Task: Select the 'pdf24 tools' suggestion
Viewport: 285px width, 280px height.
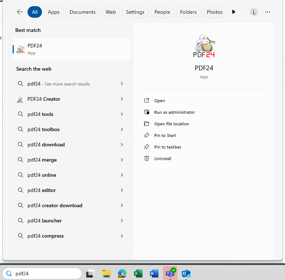Action: (71, 114)
